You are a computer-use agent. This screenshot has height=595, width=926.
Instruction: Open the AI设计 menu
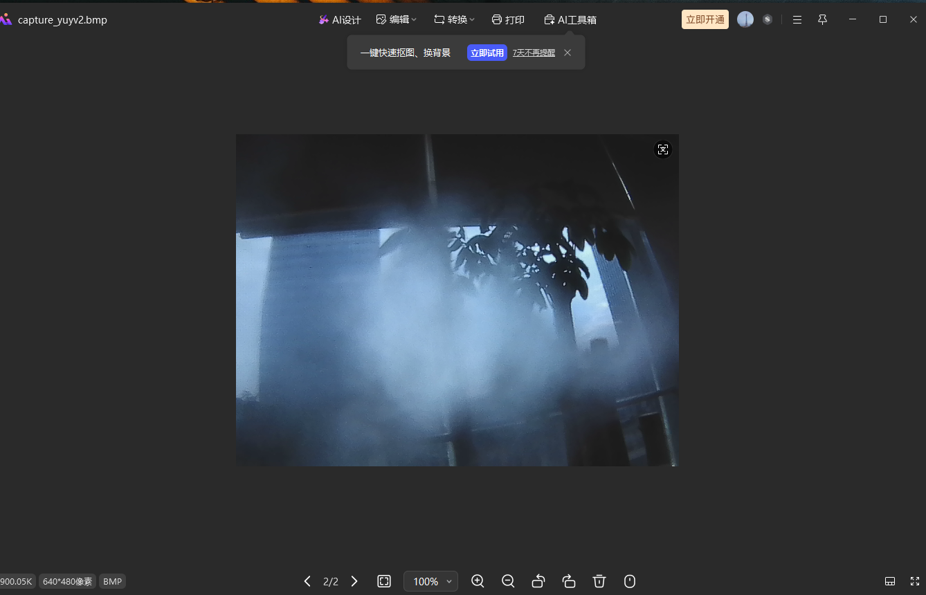(340, 19)
